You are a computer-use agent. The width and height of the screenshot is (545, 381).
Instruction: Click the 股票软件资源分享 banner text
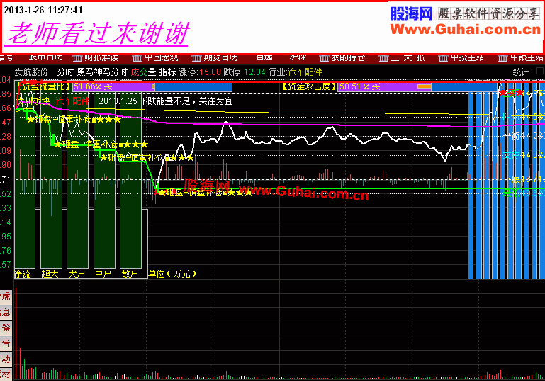(489, 14)
